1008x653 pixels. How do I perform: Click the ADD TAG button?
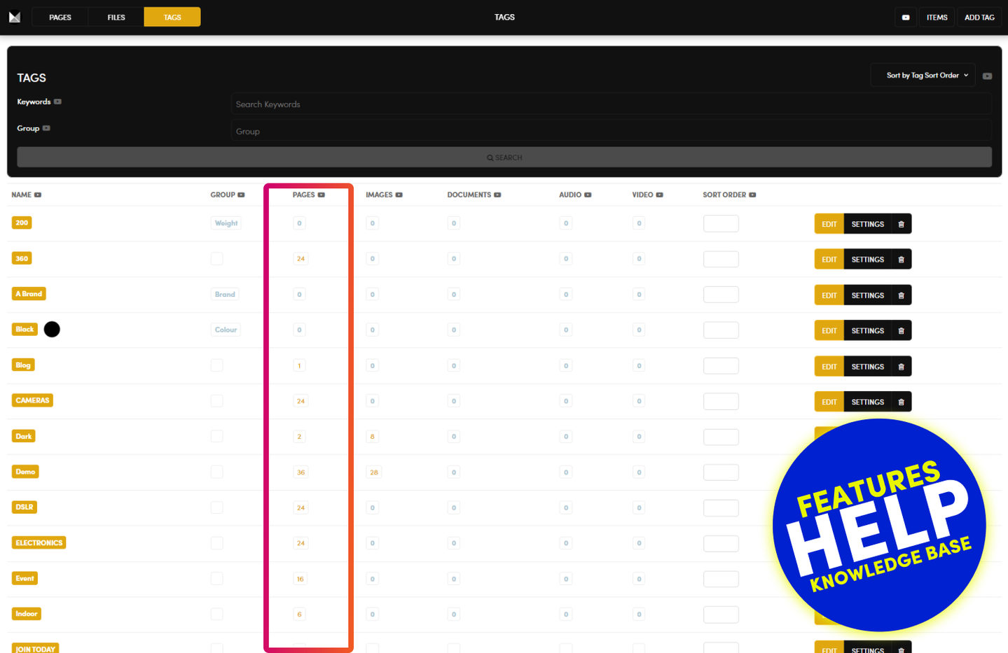[979, 17]
